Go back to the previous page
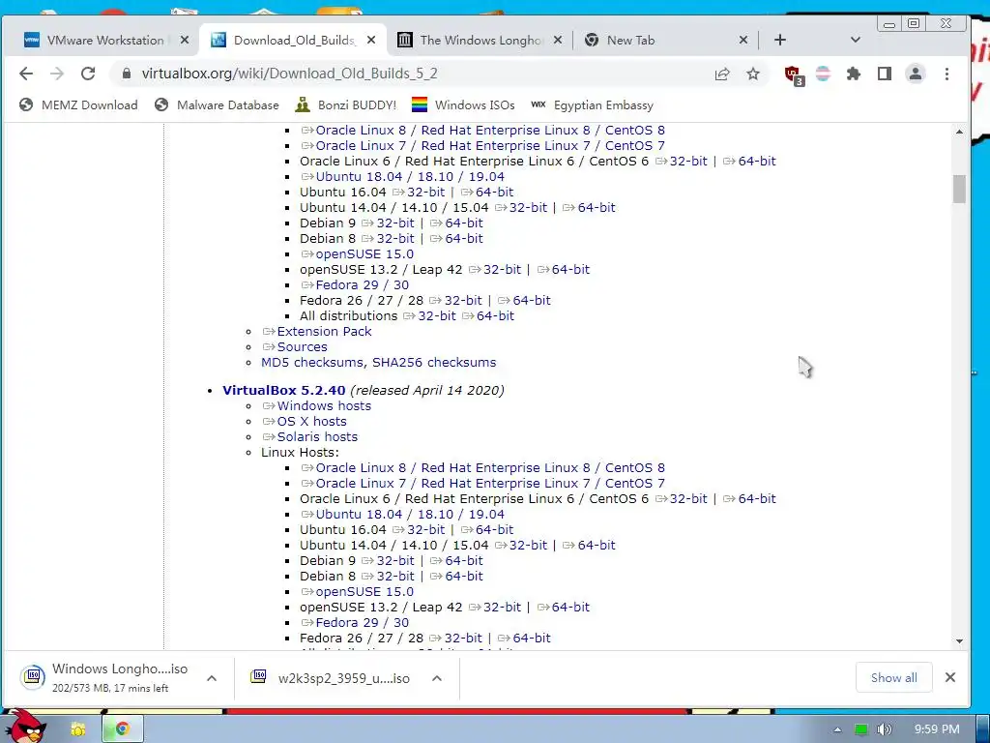990x743 pixels. tap(26, 74)
